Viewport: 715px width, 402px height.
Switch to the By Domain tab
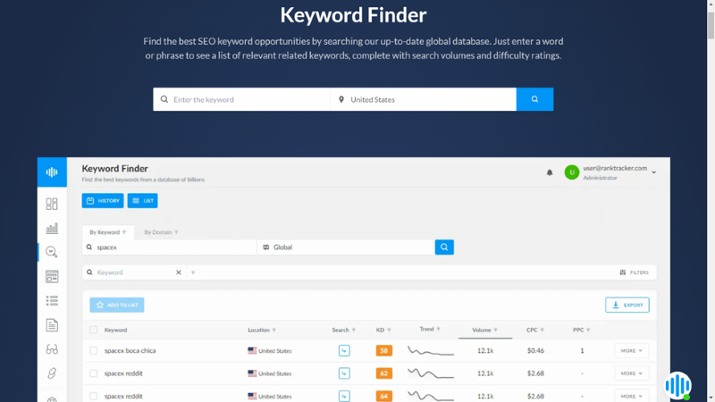click(161, 232)
